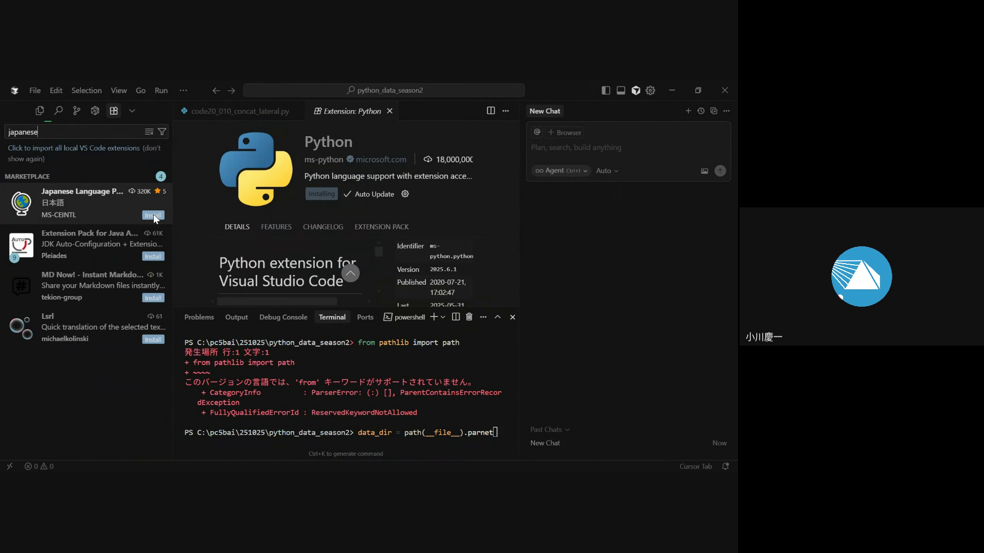Image resolution: width=984 pixels, height=553 pixels.
Task: Toggle Auto Update checkbox for Python
Action: (x=347, y=194)
